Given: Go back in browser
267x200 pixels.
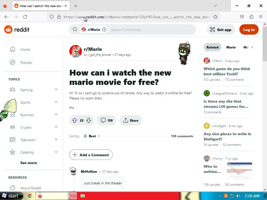Looking at the screenshot, I should [6, 17].
